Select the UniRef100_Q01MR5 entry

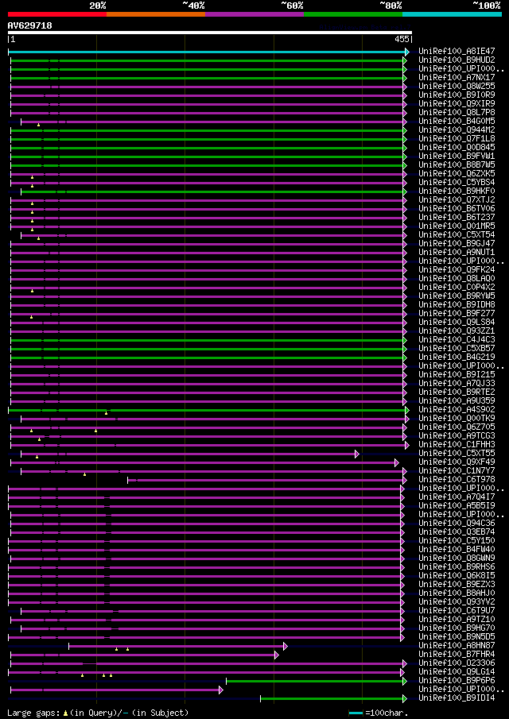(457, 226)
